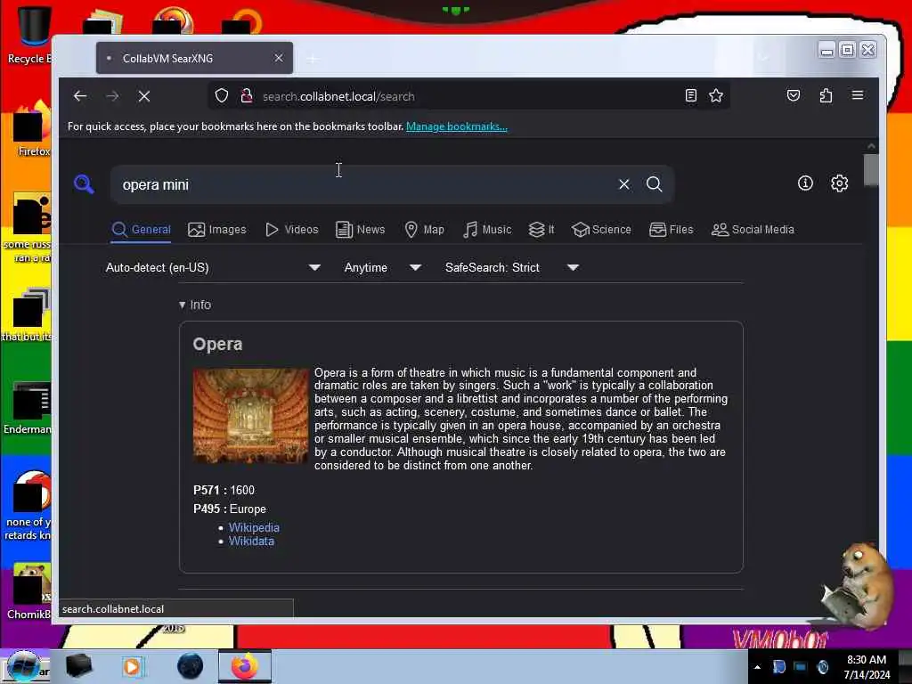Screen dimensions: 912x684
Task: Open the Pocket save icon
Action: point(794,95)
